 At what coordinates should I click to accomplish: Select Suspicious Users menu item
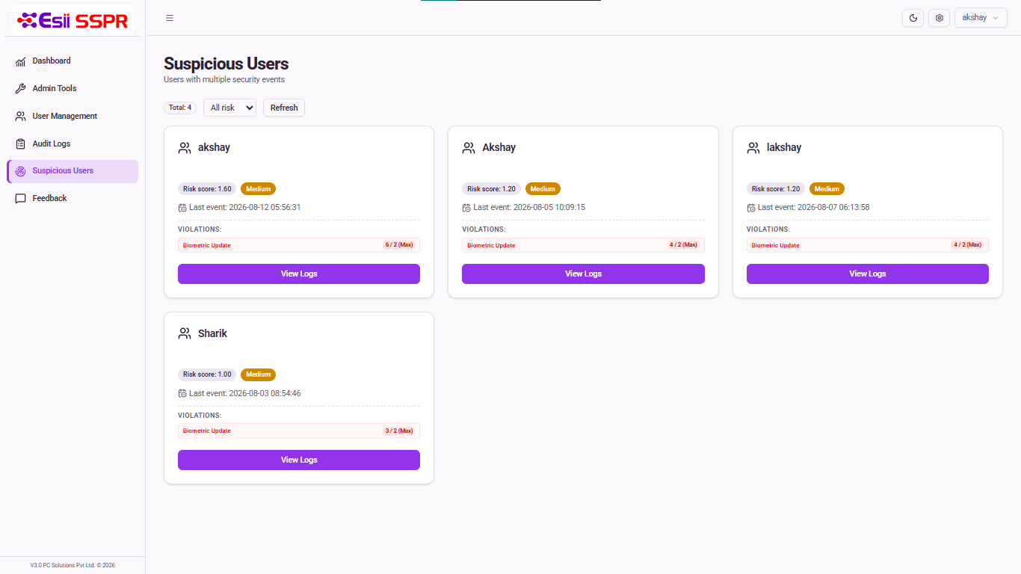click(x=73, y=171)
